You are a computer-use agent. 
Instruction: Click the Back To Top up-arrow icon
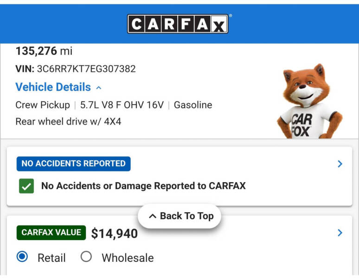click(153, 216)
